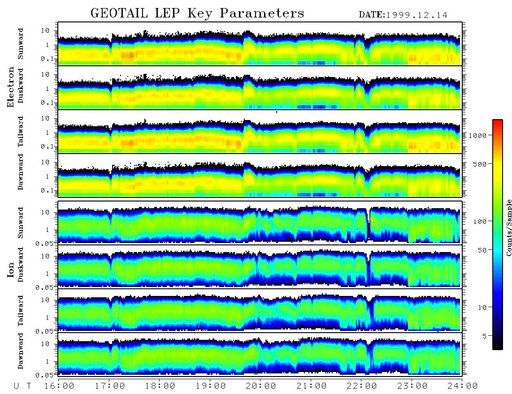Click the 1000 color scale value
This screenshot has width=512, height=394.
pyautogui.click(x=478, y=135)
